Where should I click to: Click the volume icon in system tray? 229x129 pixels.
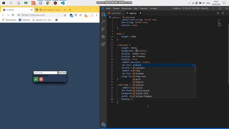pos(204,3)
